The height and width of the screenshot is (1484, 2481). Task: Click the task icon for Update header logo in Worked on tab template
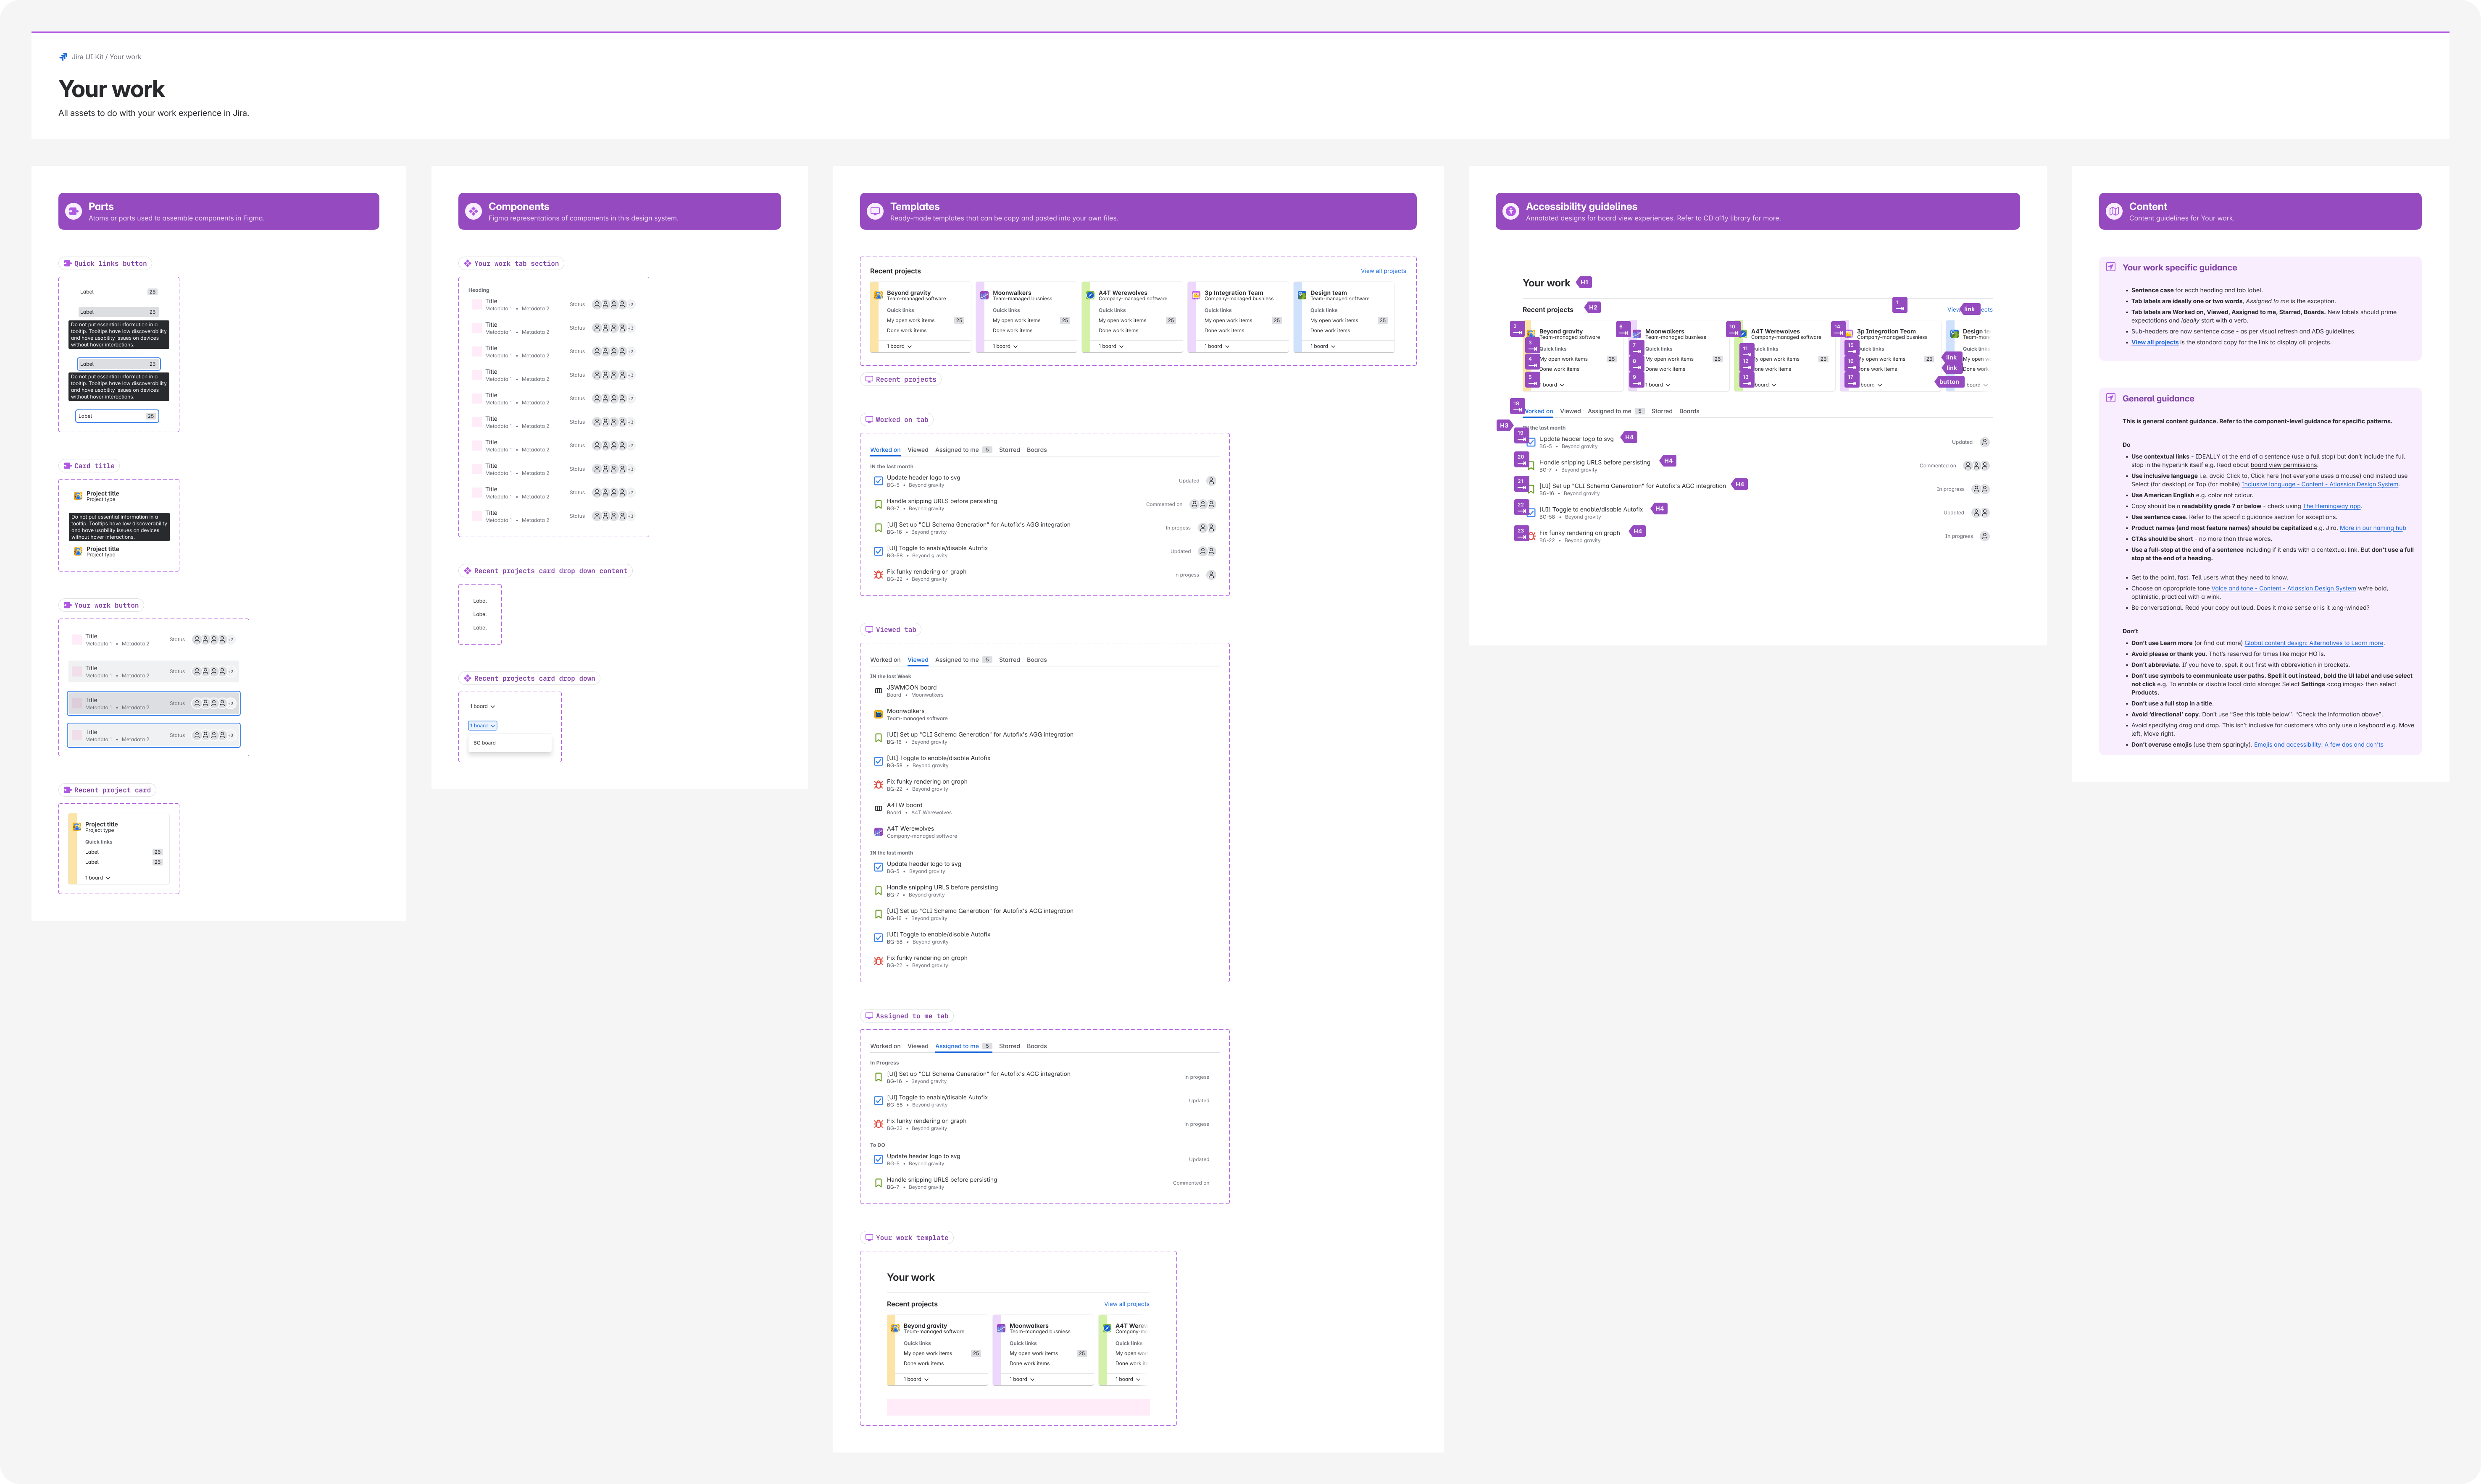[879, 481]
